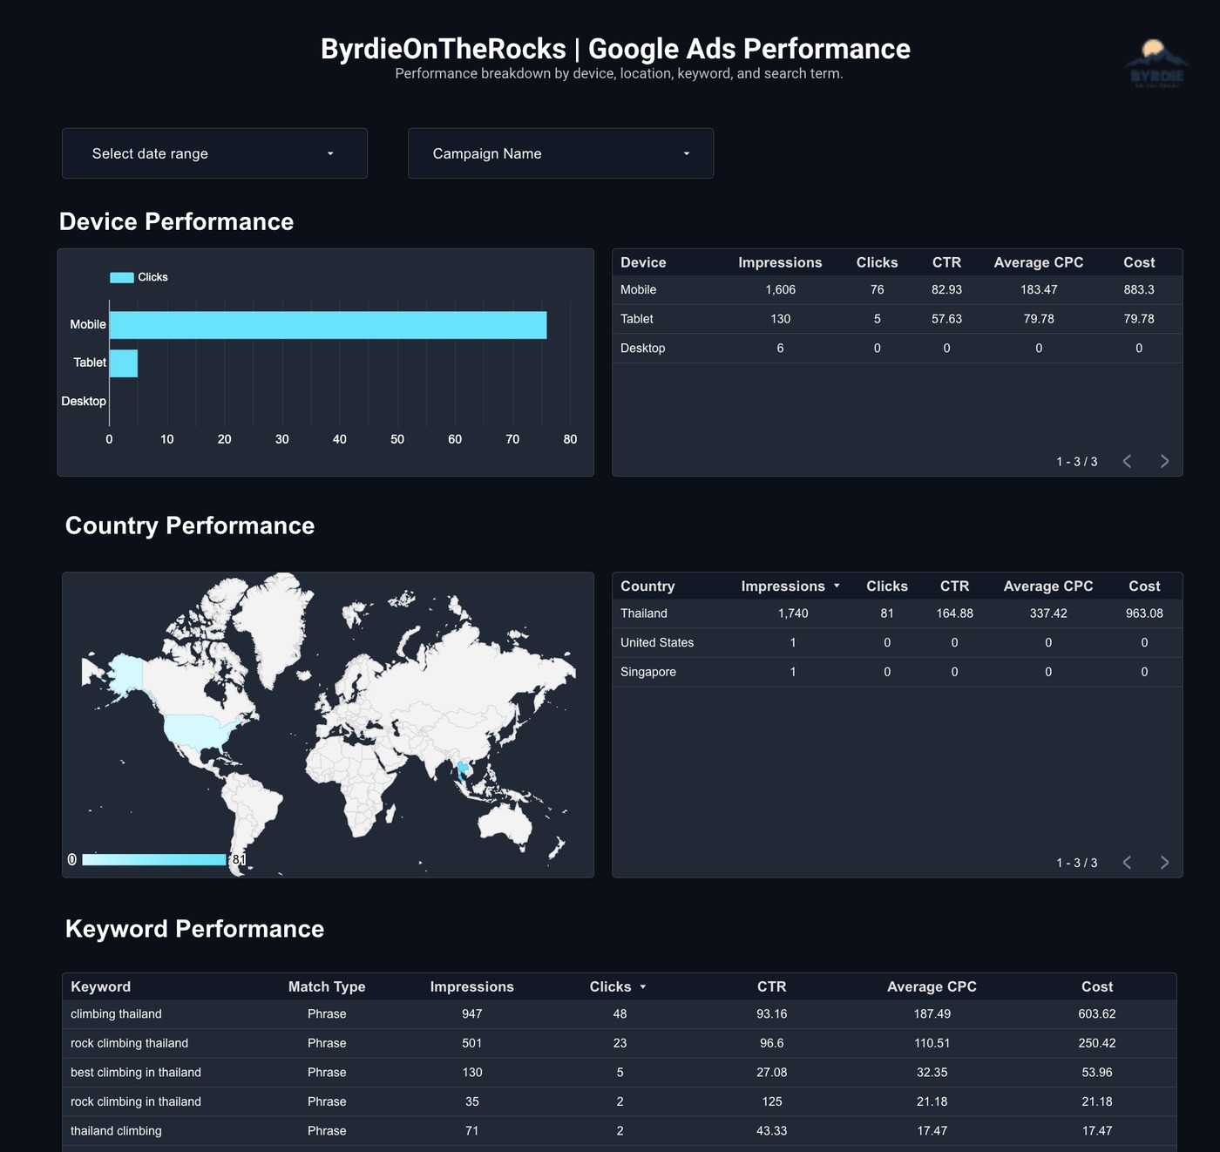The width and height of the screenshot is (1220, 1152).
Task: Click the 947 impressions value
Action: pyautogui.click(x=472, y=1014)
